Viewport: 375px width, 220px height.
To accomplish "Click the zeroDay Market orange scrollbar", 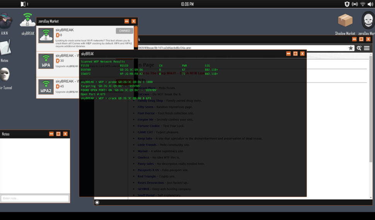I will tap(136, 37).
